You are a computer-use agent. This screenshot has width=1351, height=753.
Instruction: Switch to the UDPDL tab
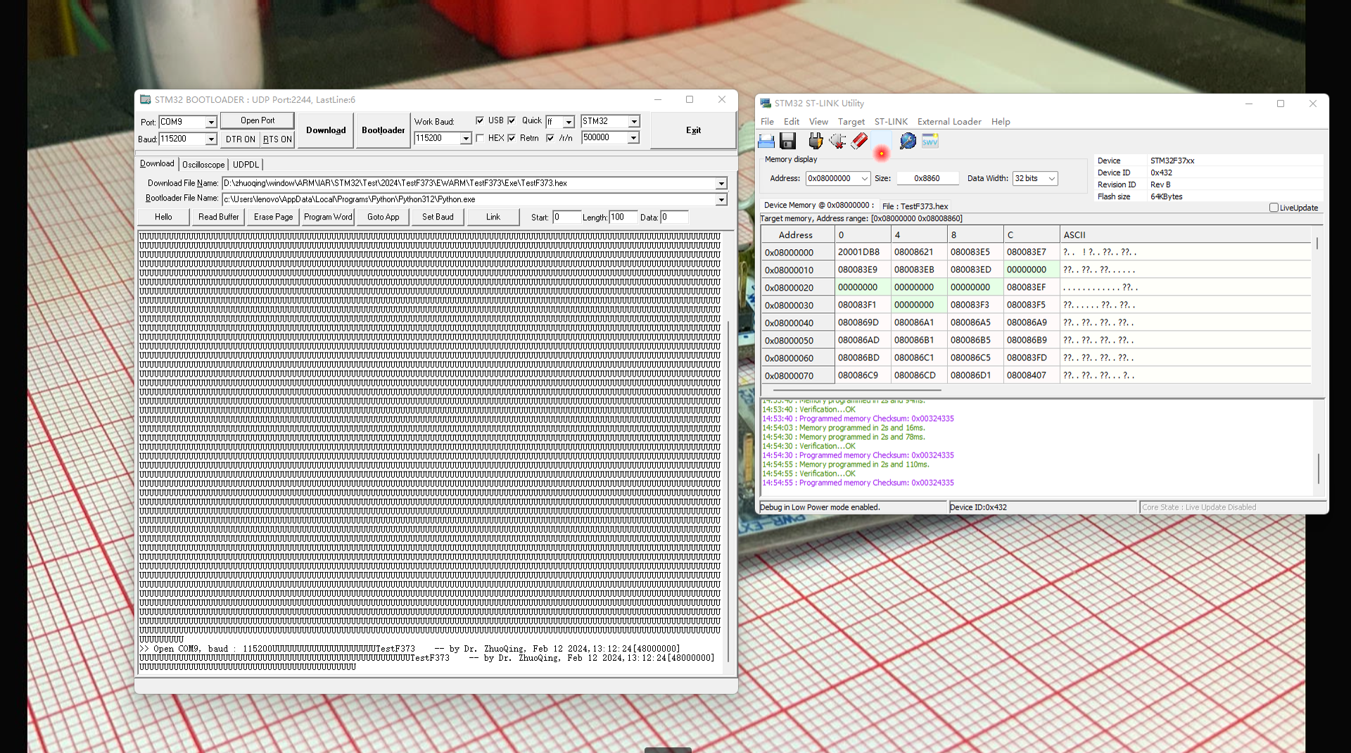point(246,165)
